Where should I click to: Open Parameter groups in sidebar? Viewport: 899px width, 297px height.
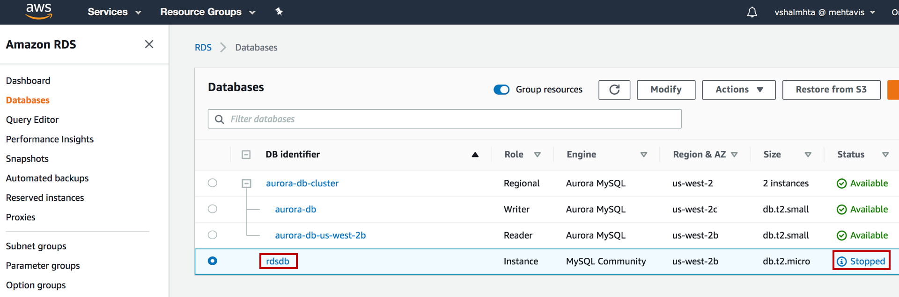click(x=43, y=266)
